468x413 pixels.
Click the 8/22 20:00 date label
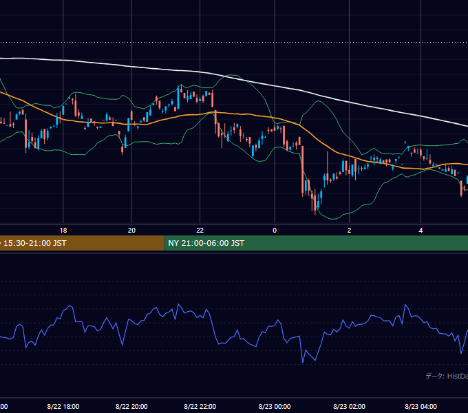click(131, 406)
